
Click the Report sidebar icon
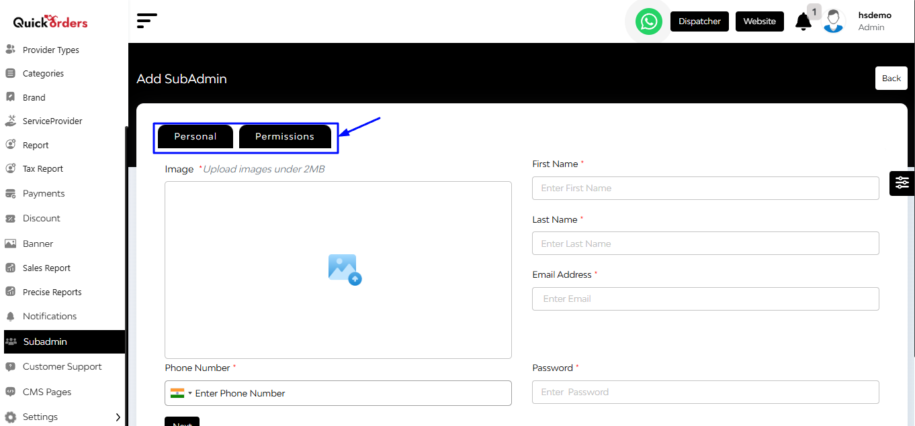(10, 145)
